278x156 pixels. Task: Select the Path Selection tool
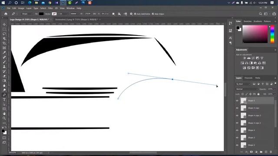tap(4, 104)
